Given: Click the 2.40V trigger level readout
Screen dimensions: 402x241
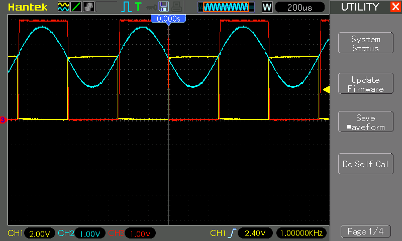Looking at the screenshot, I should [x=255, y=233].
